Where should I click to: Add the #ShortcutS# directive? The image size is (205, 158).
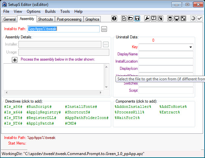click(78, 112)
